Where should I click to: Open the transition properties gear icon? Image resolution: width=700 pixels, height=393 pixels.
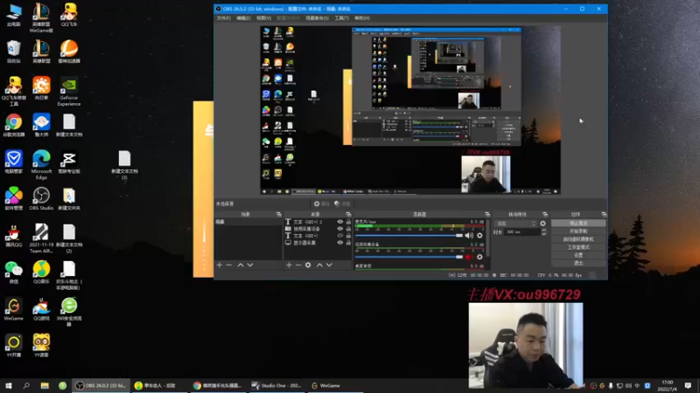[x=542, y=224]
